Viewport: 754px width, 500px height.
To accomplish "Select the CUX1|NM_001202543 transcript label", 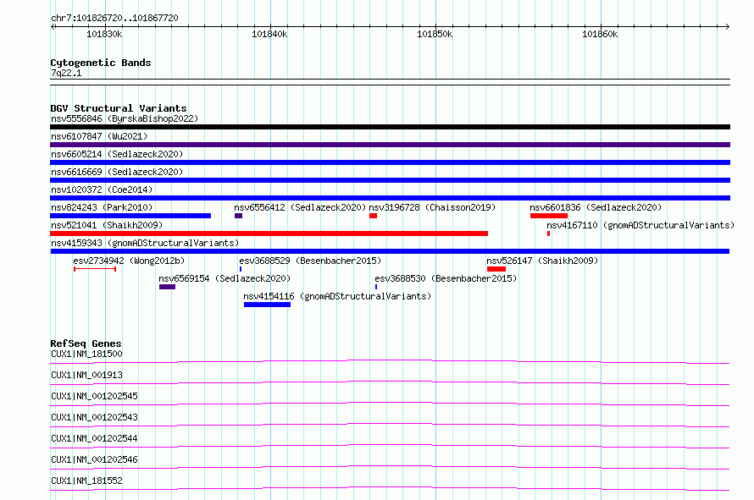I will (x=94, y=417).
